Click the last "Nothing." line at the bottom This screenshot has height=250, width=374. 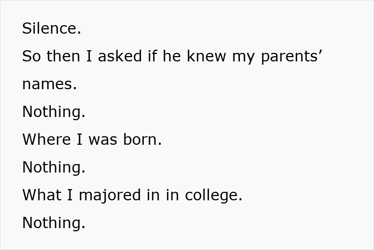[x=53, y=223]
